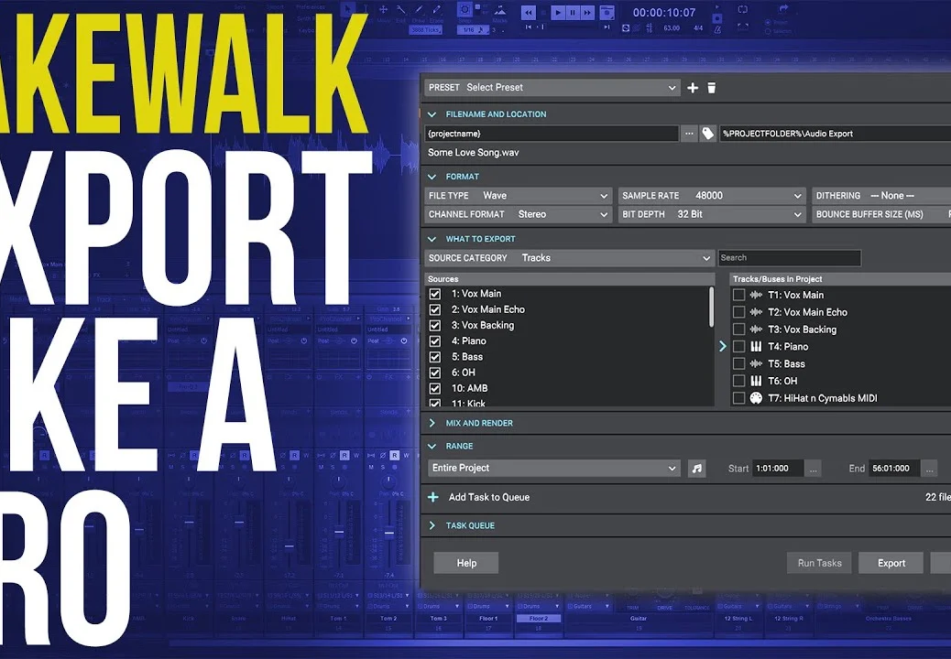Open the Sample Rate dropdown

712,196
